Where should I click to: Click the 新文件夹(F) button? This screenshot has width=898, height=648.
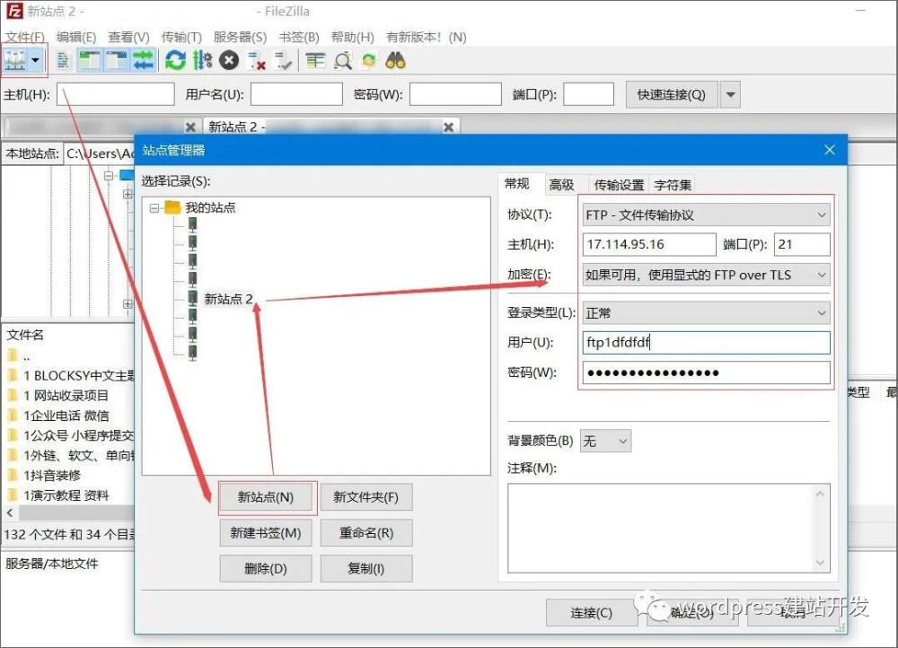(x=366, y=497)
